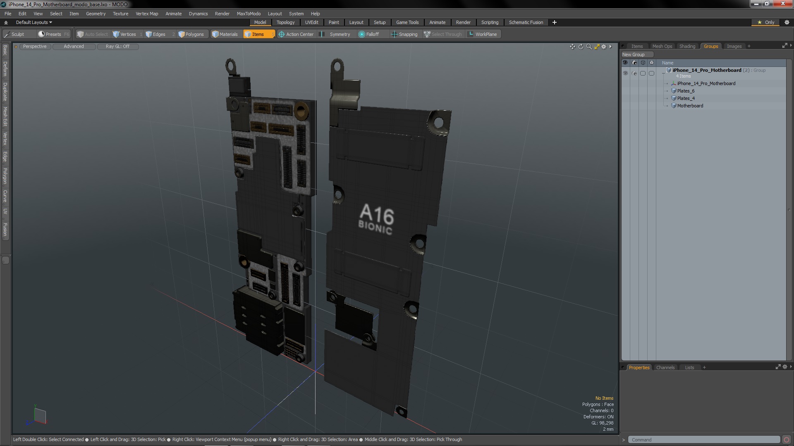Switch to the UVEdit layout tab

(x=311, y=22)
